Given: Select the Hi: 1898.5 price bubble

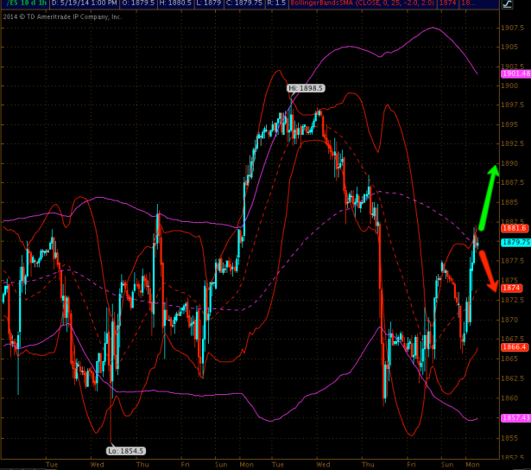Looking at the screenshot, I should click(x=305, y=88).
